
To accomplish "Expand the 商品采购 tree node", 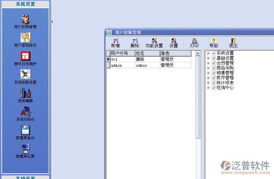I will (x=208, y=68).
